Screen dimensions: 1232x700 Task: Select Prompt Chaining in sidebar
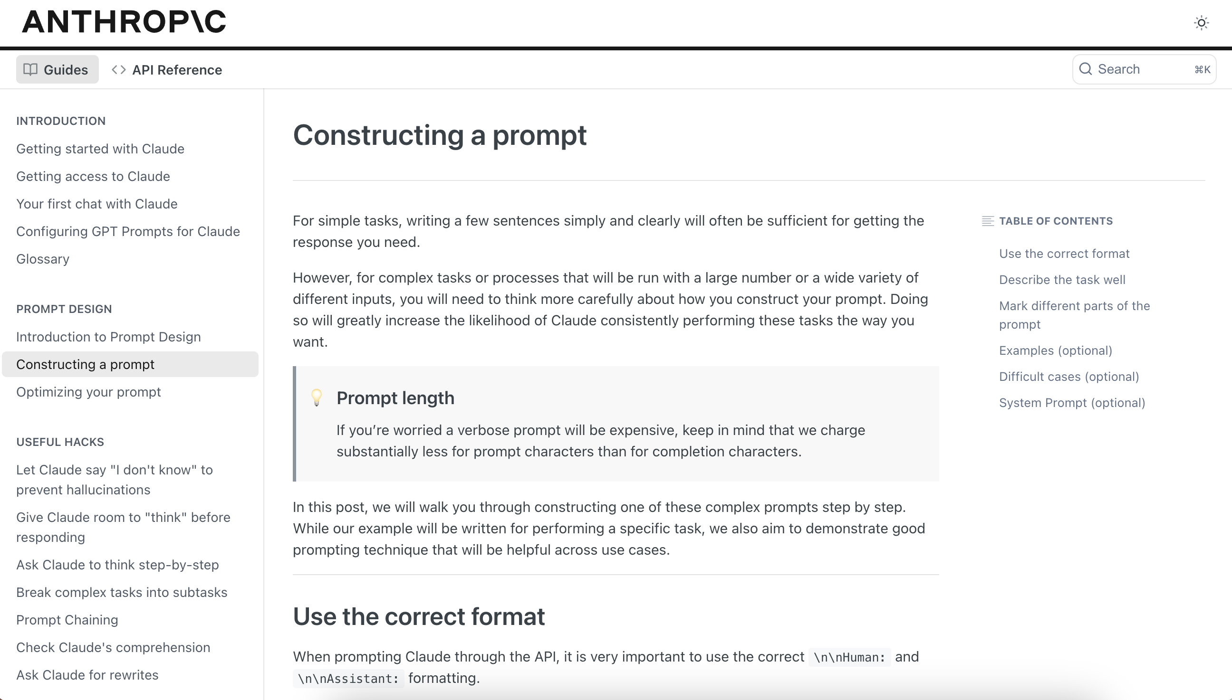(67, 620)
